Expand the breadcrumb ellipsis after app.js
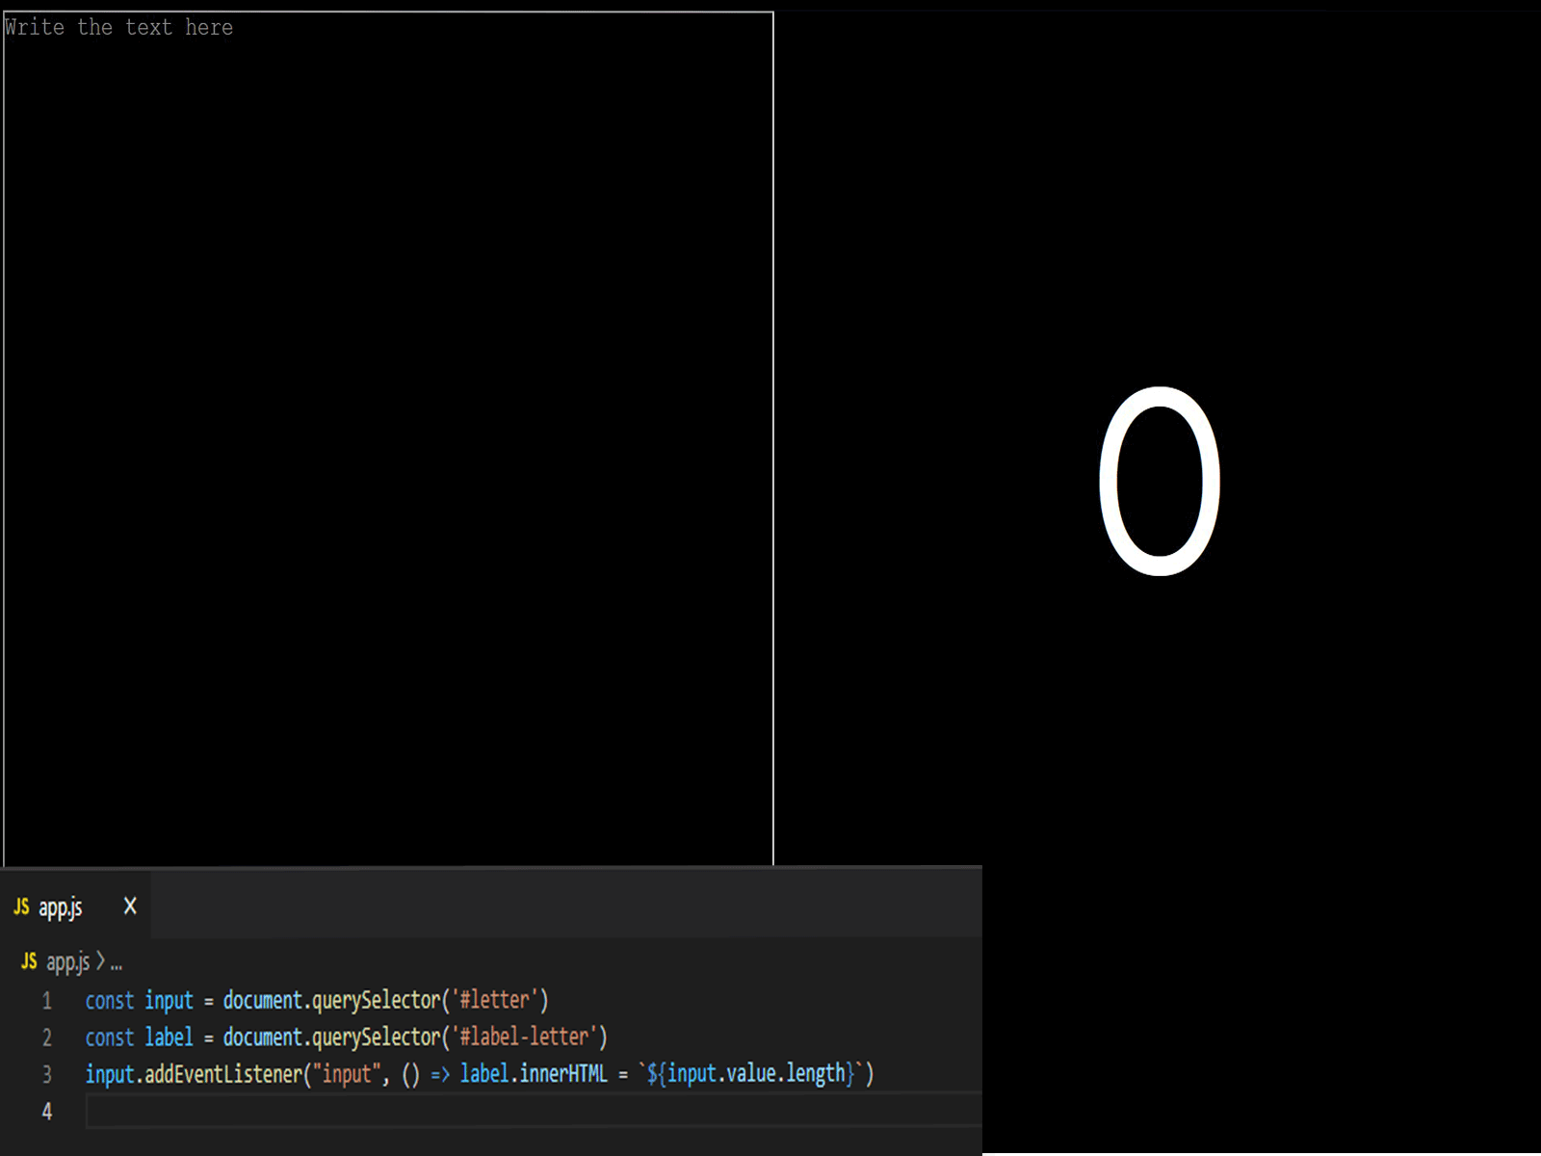The height and width of the screenshot is (1156, 1541). [x=116, y=962]
